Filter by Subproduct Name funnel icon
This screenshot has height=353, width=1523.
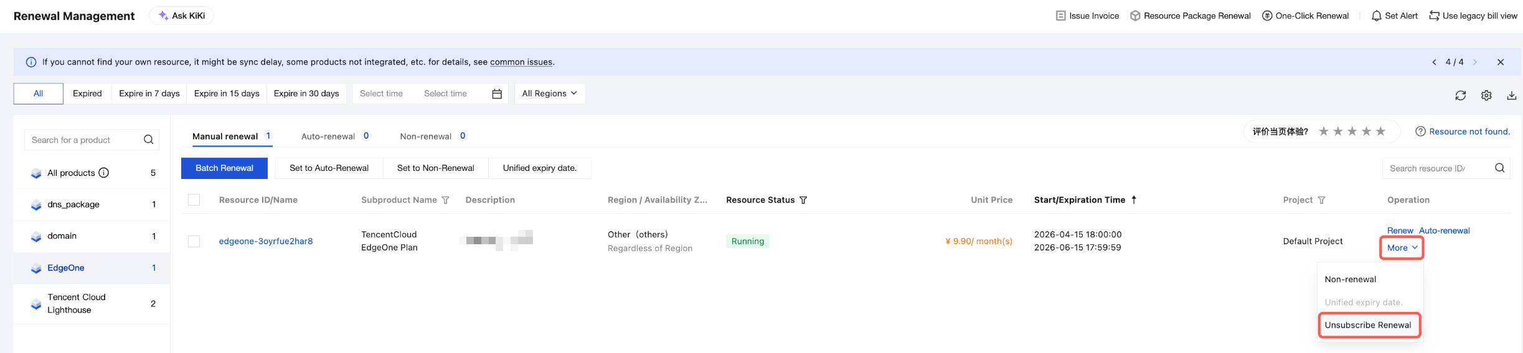point(445,200)
